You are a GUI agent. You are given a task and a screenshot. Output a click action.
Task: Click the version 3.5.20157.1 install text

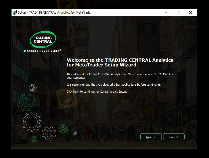point(120,76)
